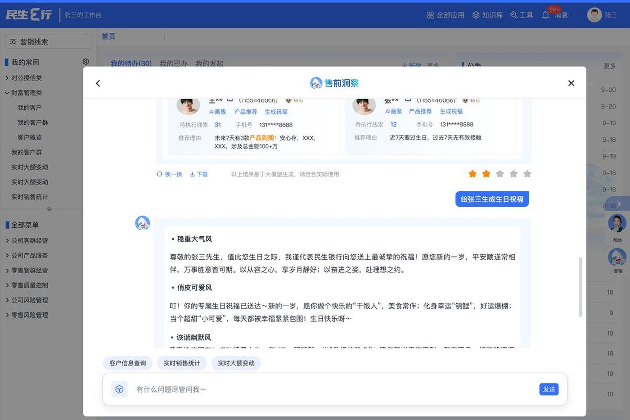Click the 帮助 assistant avatar

(x=617, y=224)
